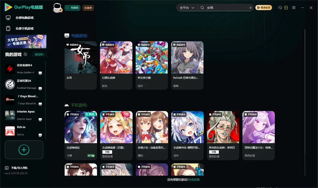318x188 pixels.
Task: Click the yellow mini-mode window icon
Action: coord(286,8)
